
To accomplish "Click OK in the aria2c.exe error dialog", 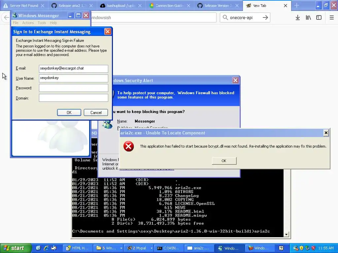I will [x=224, y=161].
